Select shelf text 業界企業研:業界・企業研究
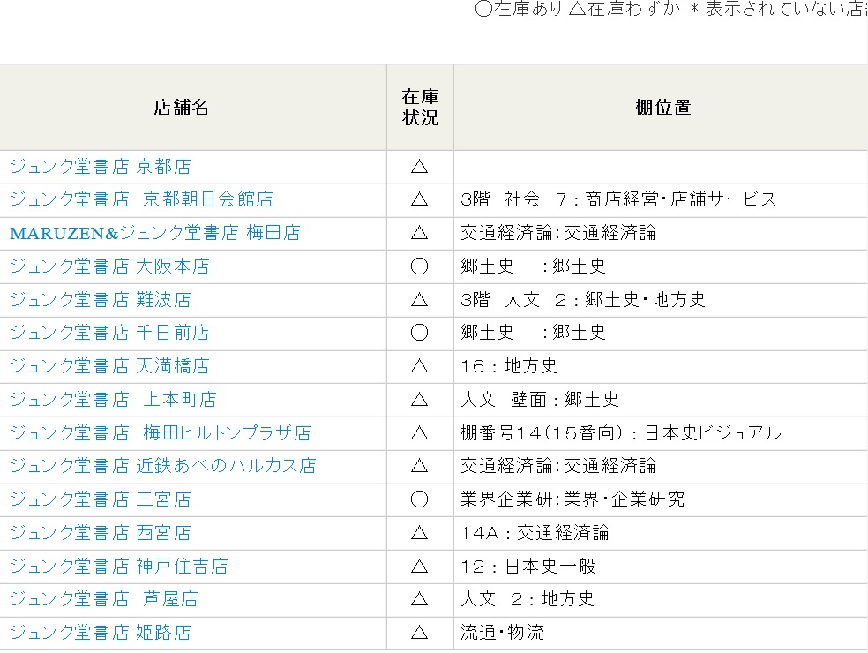Viewport: 868px width, 653px height. [x=572, y=499]
